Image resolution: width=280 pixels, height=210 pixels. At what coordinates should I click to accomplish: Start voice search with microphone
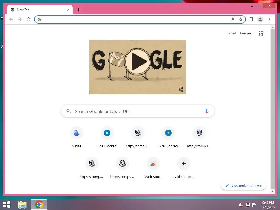[206, 111]
